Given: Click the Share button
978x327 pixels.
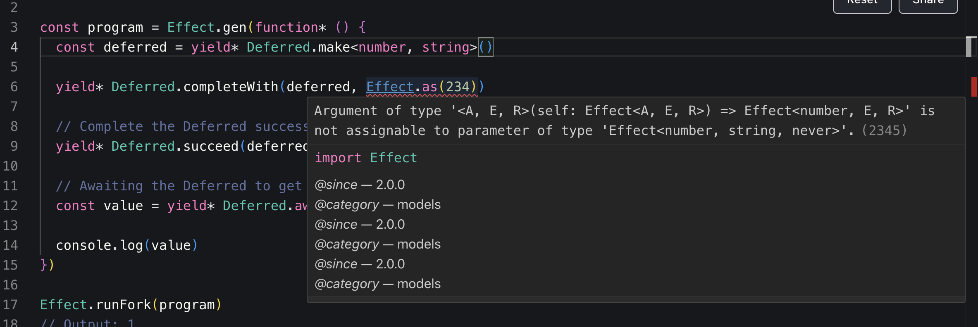Looking at the screenshot, I should [928, 4].
